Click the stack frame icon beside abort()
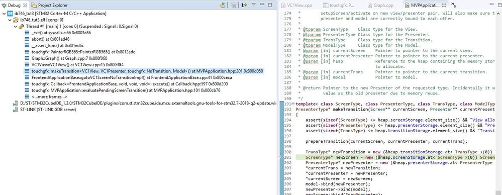The width and height of the screenshot is (502, 195). click(28, 39)
